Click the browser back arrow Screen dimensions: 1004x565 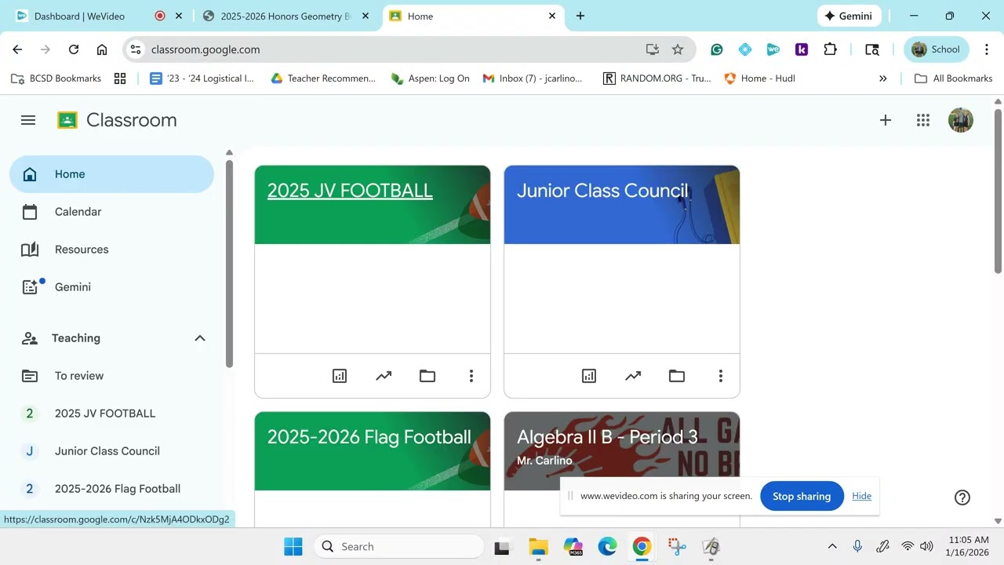pyautogui.click(x=17, y=49)
